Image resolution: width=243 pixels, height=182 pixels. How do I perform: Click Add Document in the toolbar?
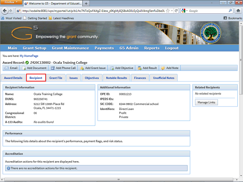[x=34, y=68]
